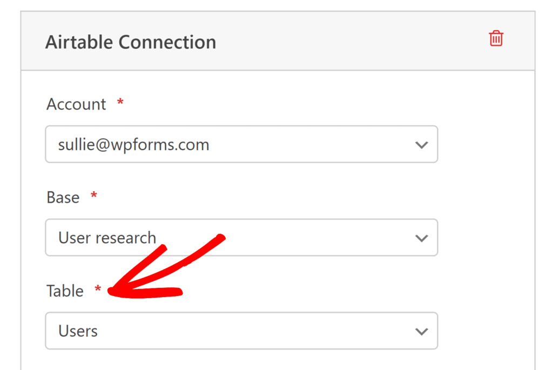Click the chevron arrow in Base field
The height and width of the screenshot is (370, 553).
point(421,238)
